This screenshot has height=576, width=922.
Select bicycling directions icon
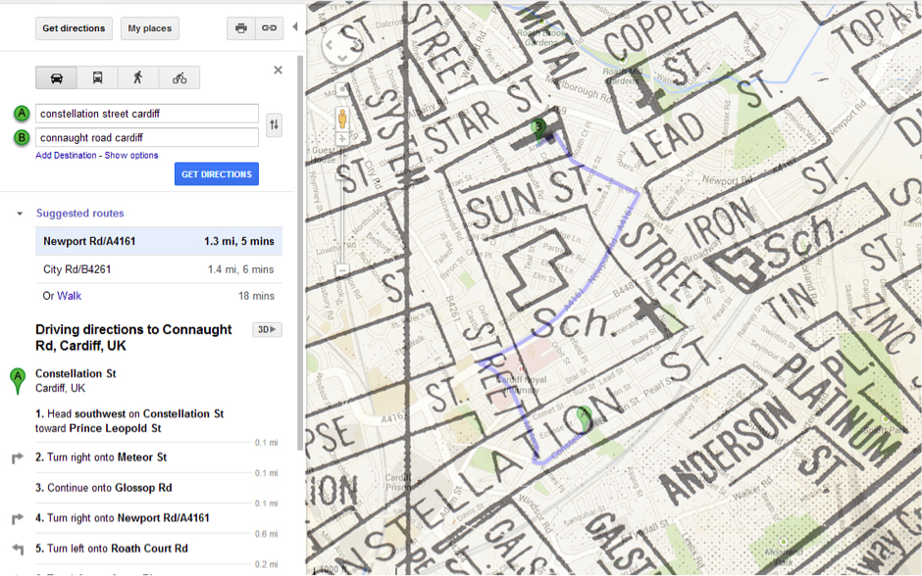[x=179, y=78]
